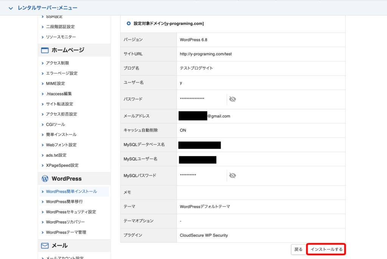387x259 pixels.
Task: Open リソースモニター in the sidebar
Action: coord(61,37)
